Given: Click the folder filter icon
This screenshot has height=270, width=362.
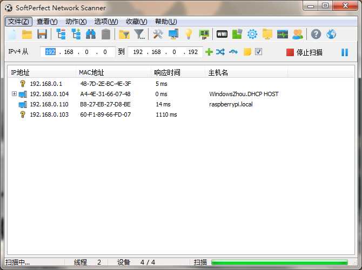Looking at the screenshot, I should coord(124,35).
